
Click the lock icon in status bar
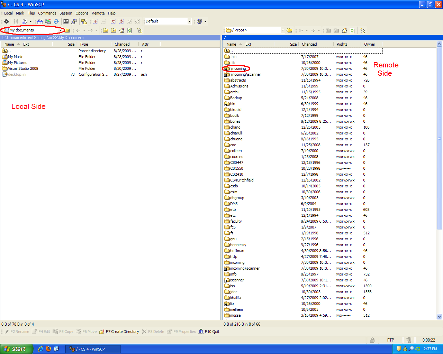coord(372,340)
